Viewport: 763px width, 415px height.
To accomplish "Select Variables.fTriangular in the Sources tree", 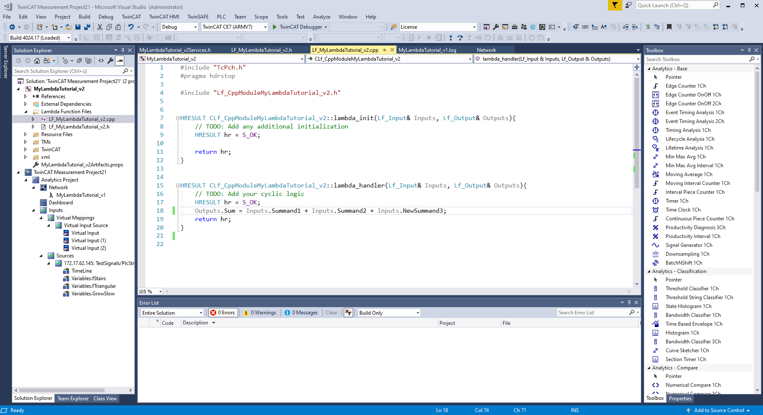I will pos(94,286).
